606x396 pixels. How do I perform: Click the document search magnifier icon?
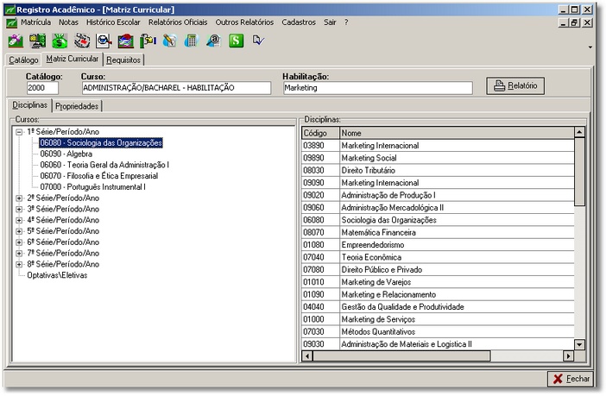pos(104,41)
